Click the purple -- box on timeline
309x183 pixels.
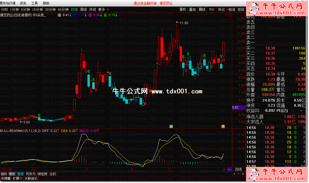229,169
